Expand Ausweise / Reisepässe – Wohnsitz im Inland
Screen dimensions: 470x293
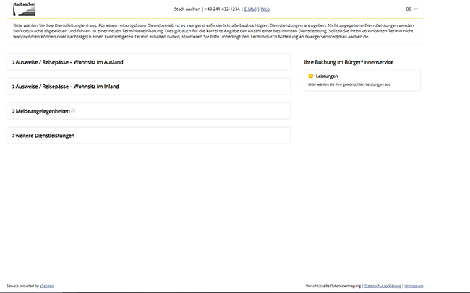(x=67, y=87)
